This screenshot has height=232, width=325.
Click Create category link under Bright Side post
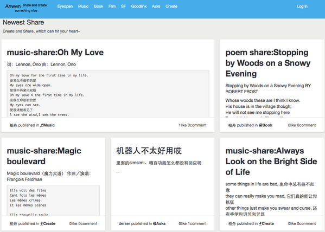[x=268, y=223]
